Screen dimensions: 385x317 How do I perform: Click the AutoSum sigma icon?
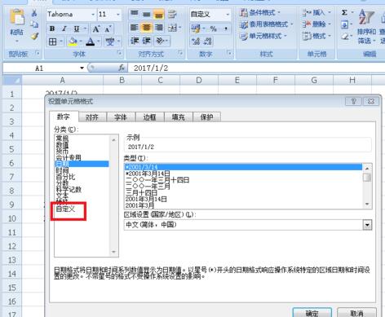[344, 13]
